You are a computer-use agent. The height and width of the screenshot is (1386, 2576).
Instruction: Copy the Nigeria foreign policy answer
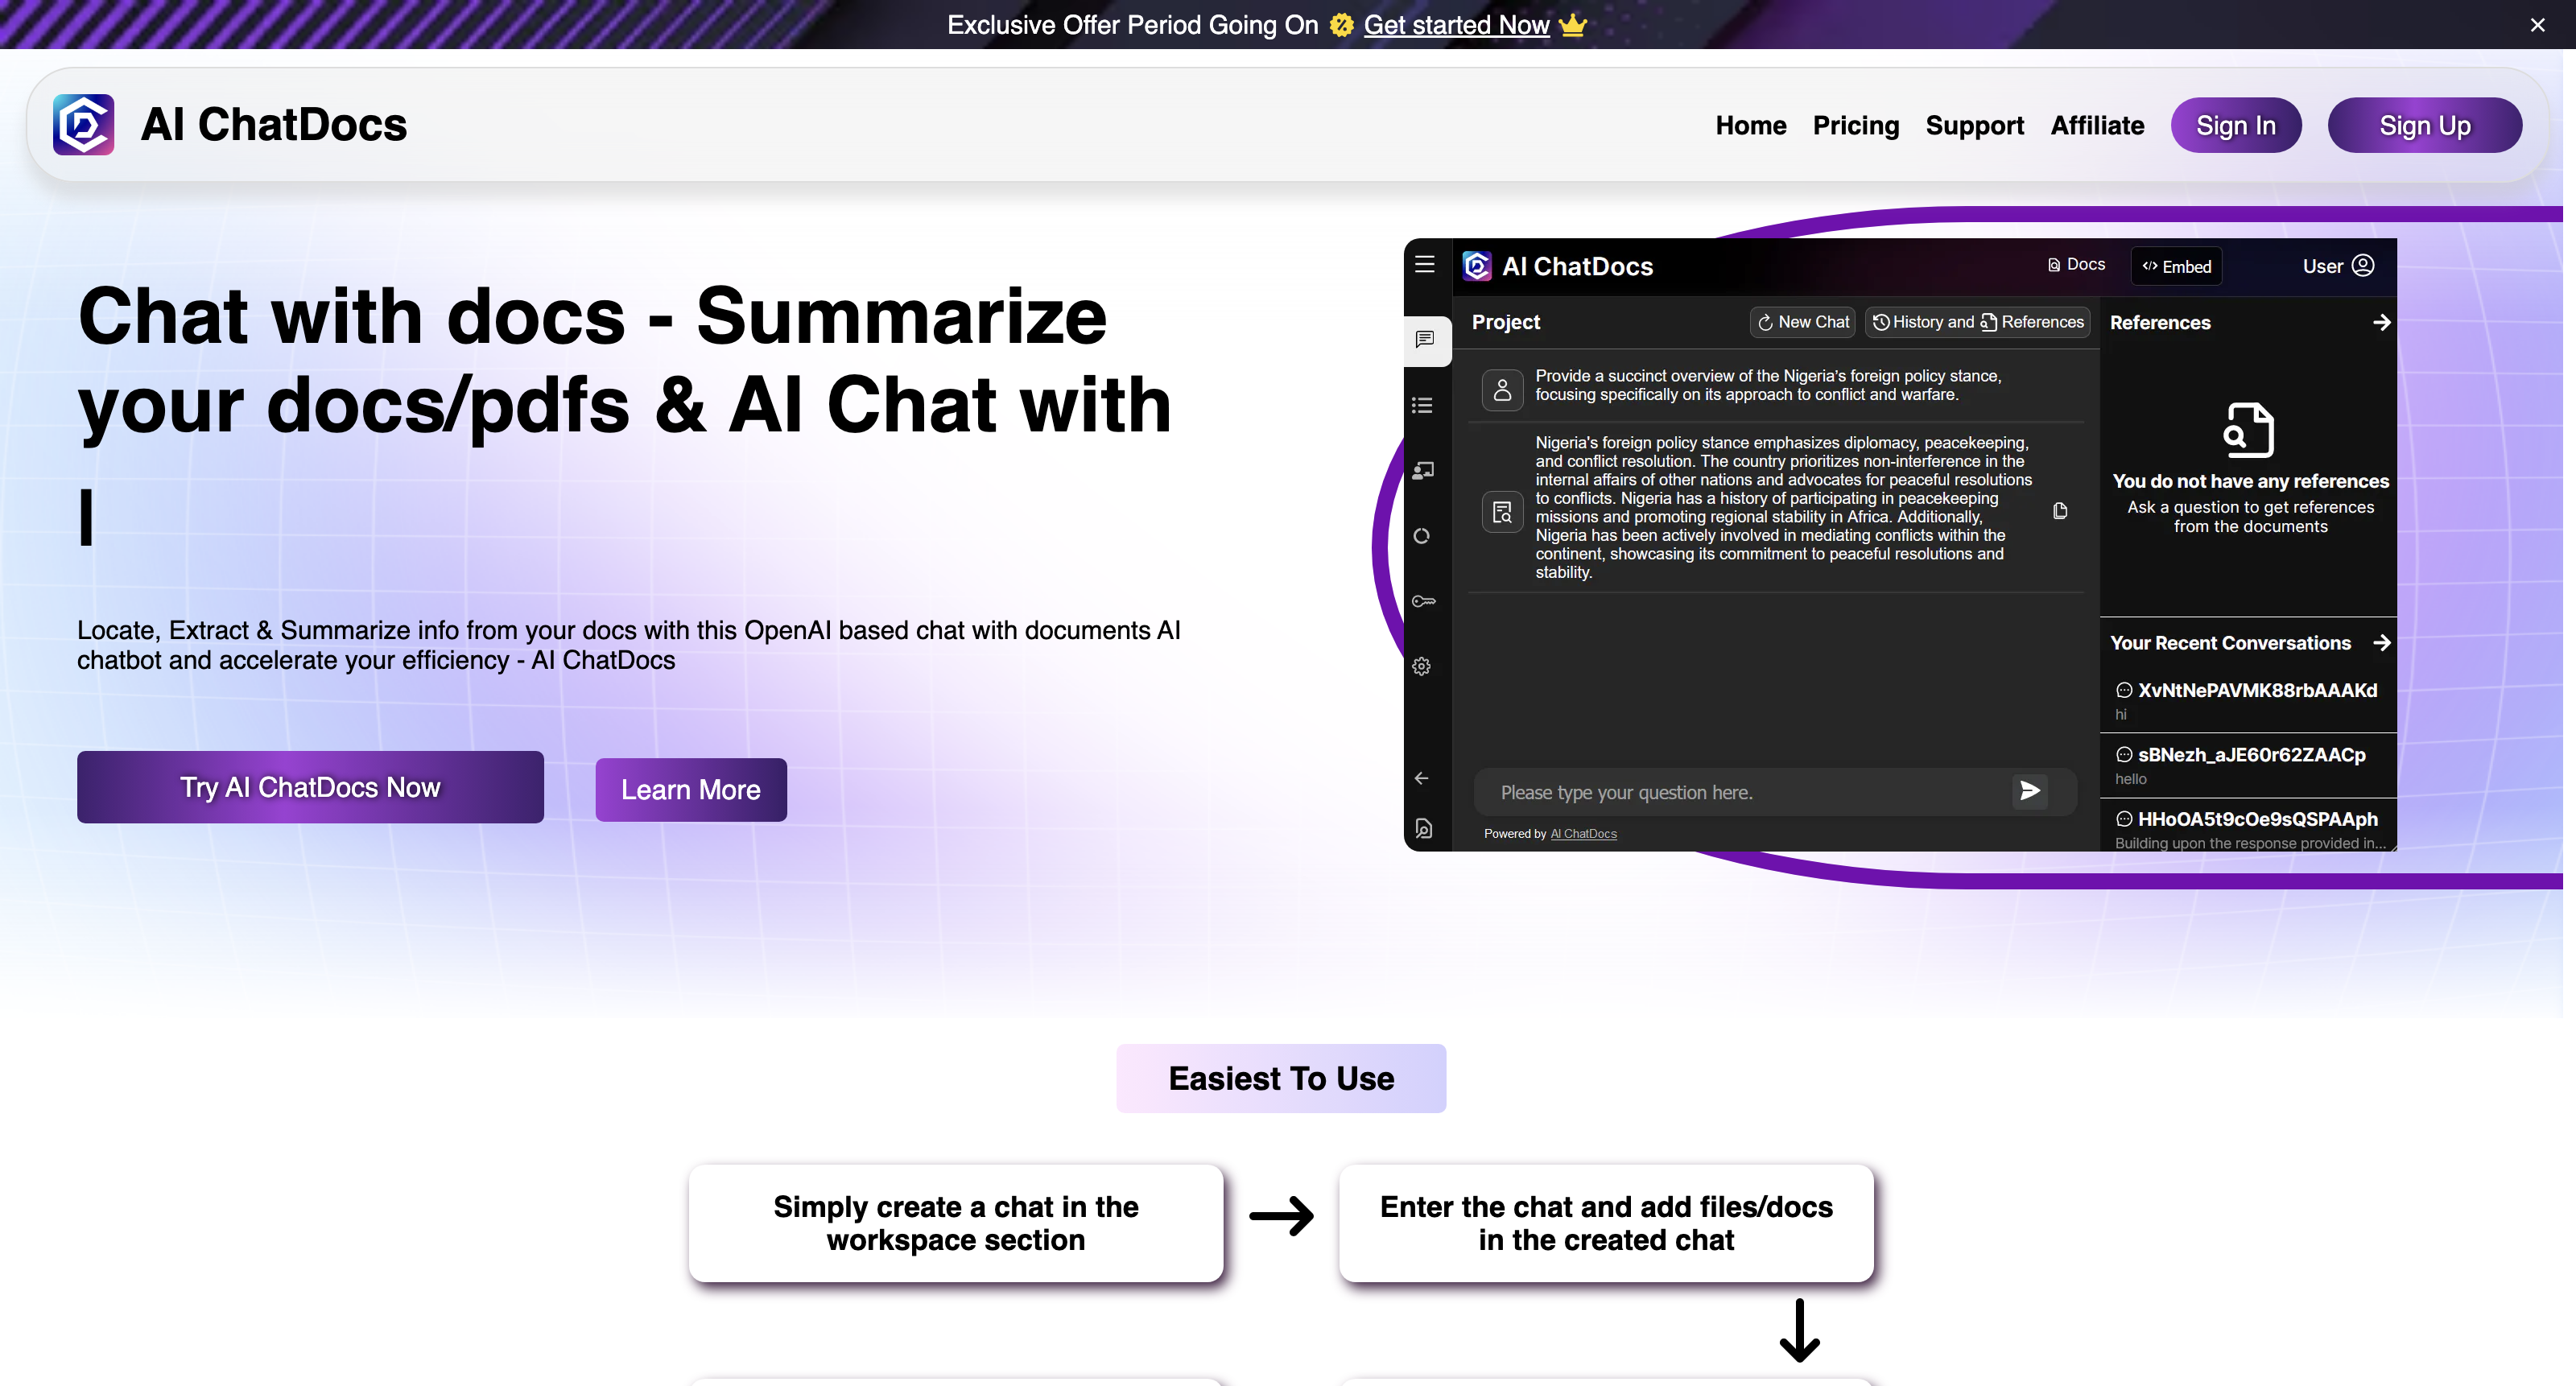coord(2060,511)
